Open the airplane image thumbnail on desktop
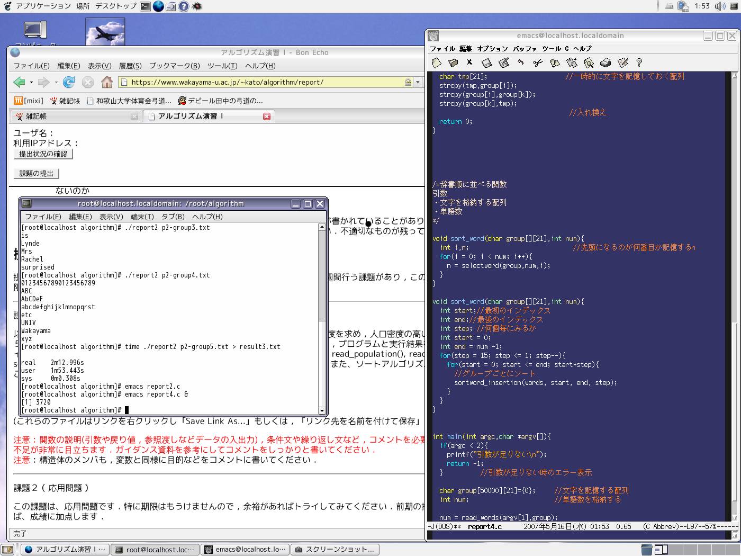 click(x=105, y=32)
